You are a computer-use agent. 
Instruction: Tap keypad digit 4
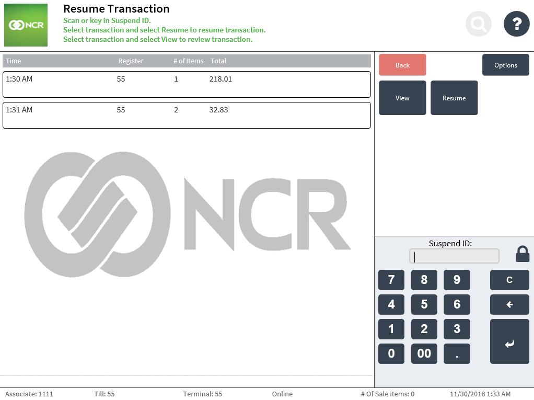(391, 305)
